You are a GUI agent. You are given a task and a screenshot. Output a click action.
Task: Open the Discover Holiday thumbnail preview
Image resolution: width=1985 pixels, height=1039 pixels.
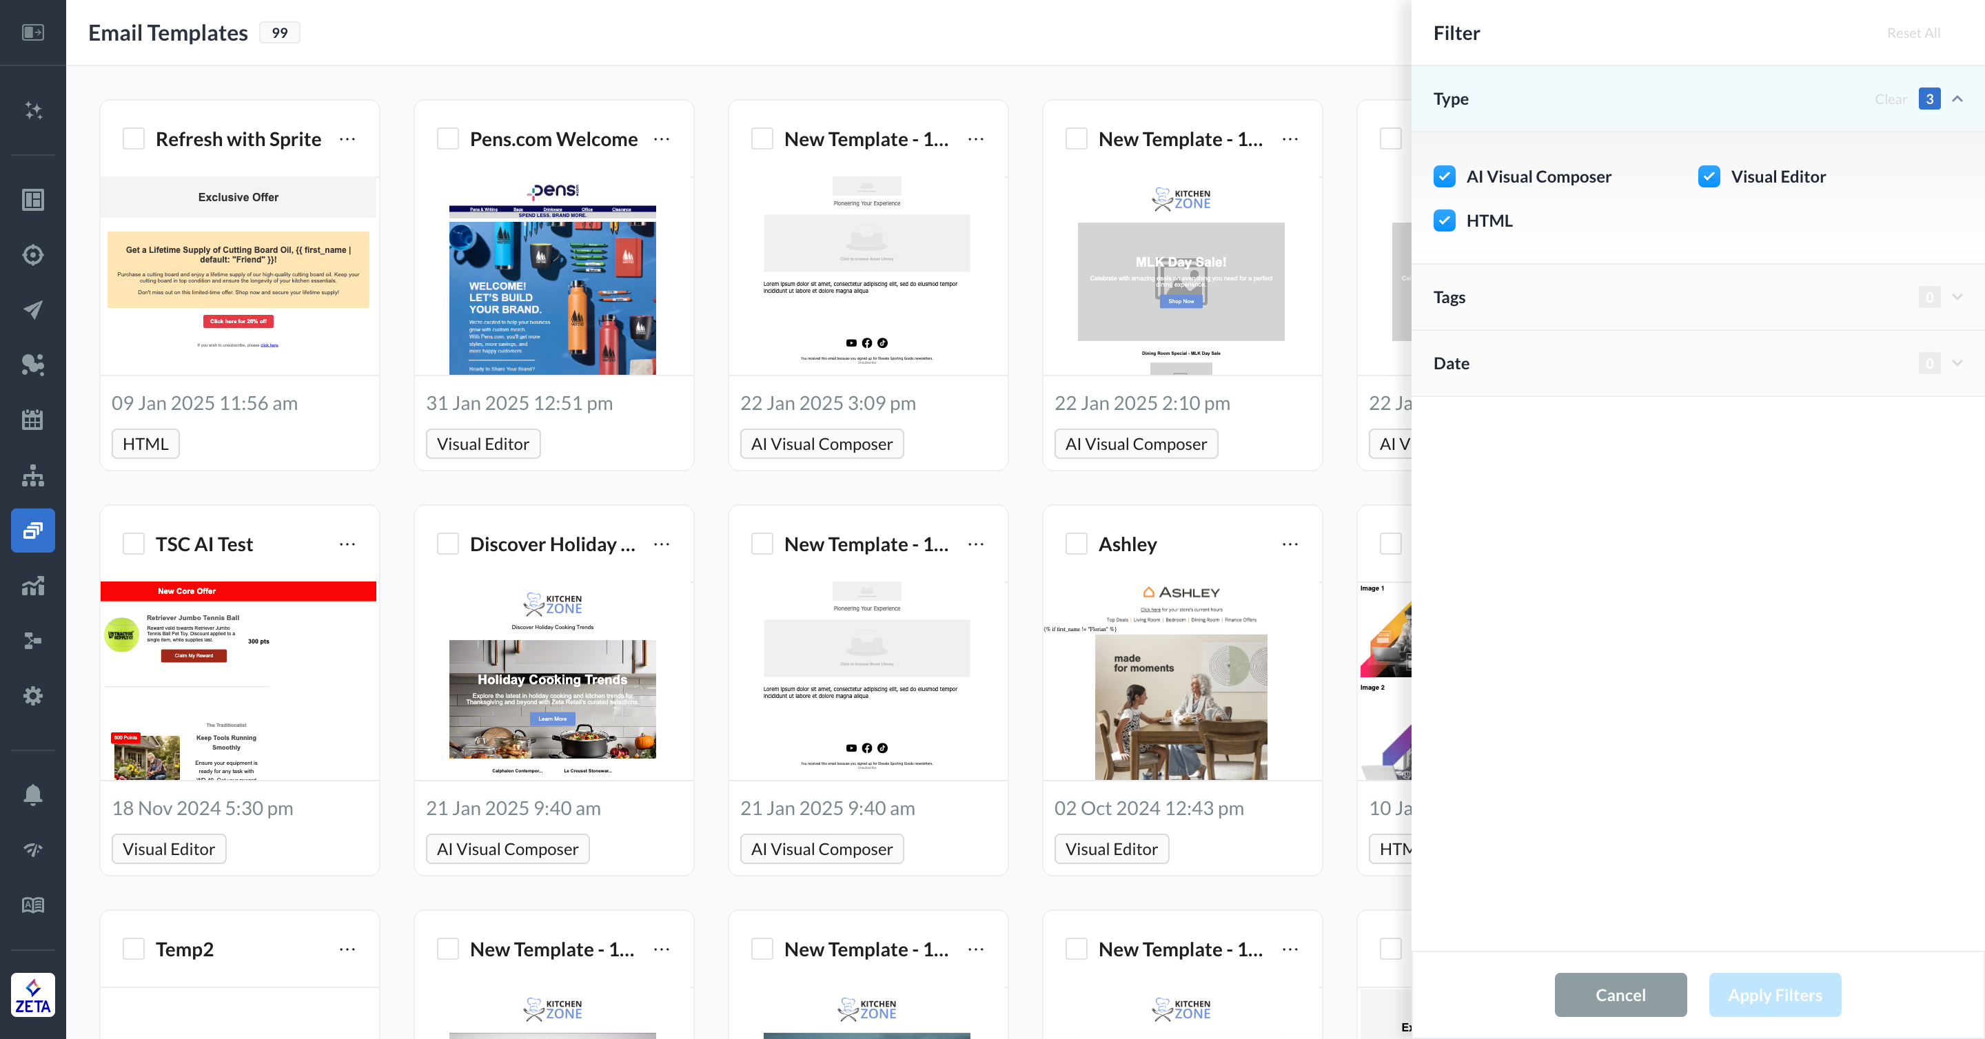coord(553,681)
